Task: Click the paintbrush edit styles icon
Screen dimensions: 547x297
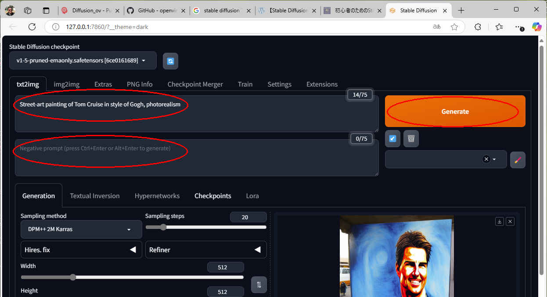Action: [518, 159]
